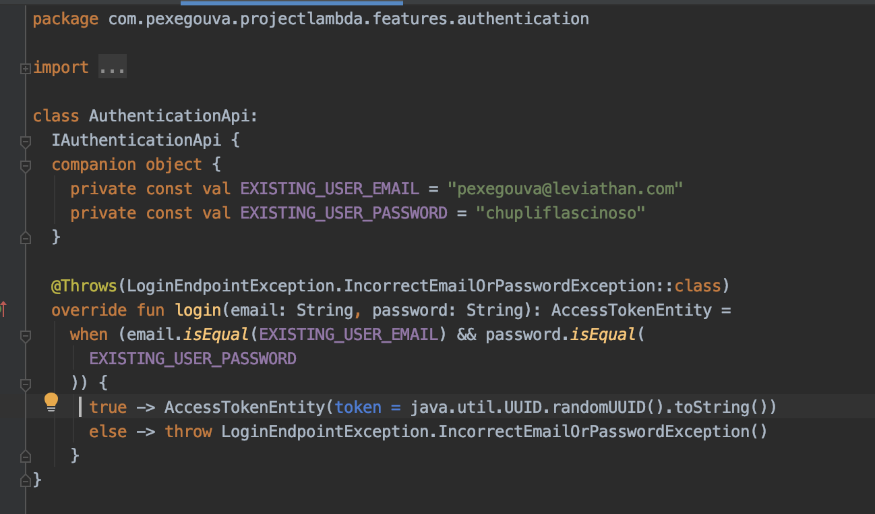The image size is (875, 514).
Task: Collapse the IAuthenticationApi class body fold marker
Action: [26, 141]
